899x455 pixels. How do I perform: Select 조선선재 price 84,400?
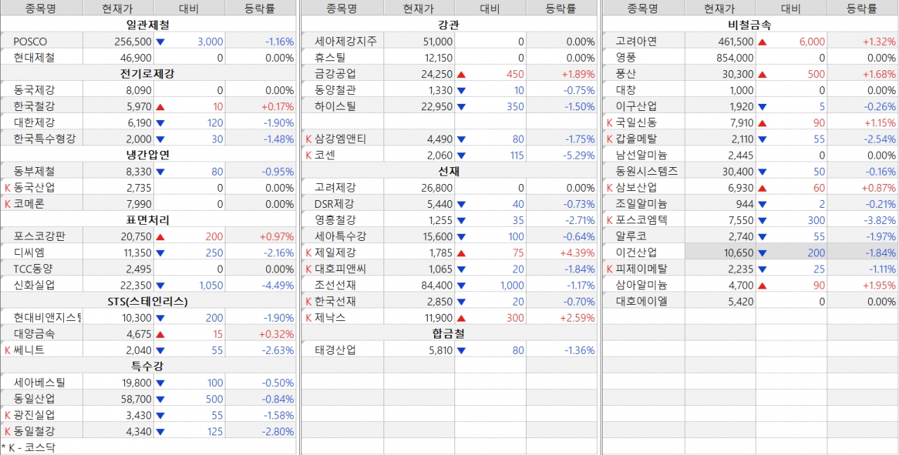click(x=435, y=284)
